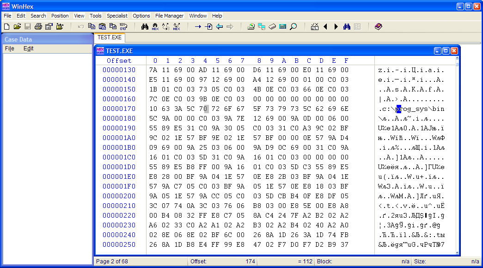Click the New file icon

7,27
